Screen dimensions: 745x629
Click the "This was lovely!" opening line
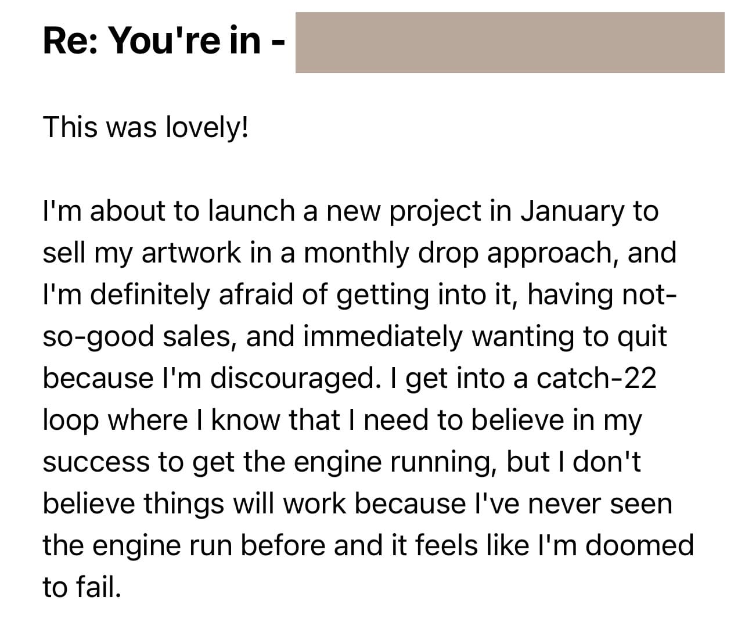(x=145, y=128)
